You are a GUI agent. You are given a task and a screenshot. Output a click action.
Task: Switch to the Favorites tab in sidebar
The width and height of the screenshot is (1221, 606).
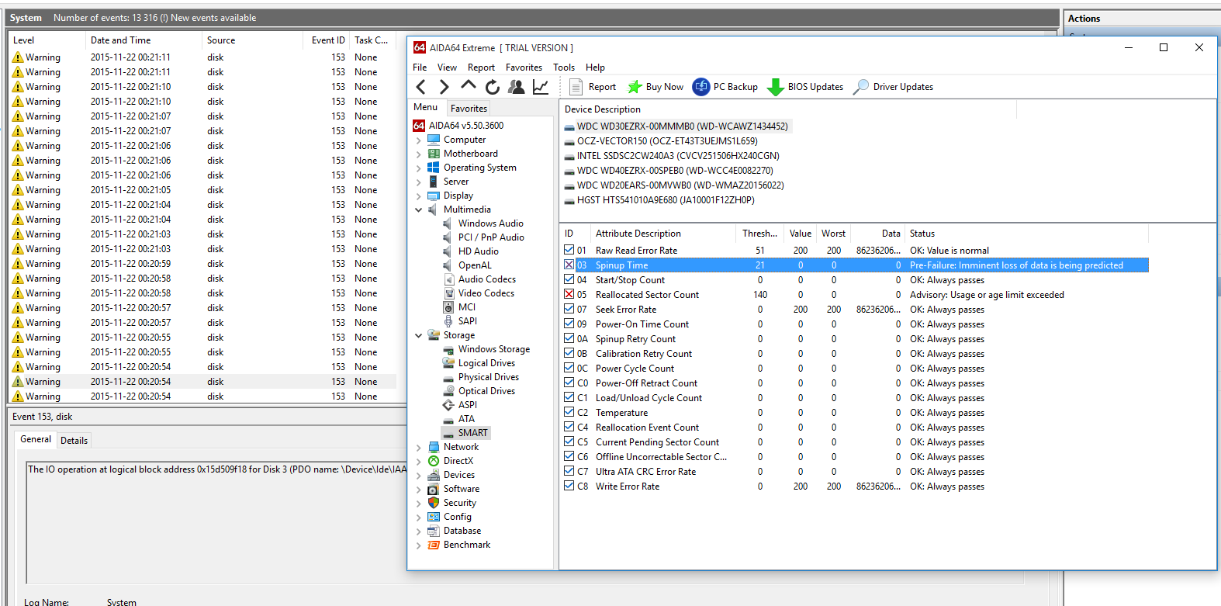[469, 109]
